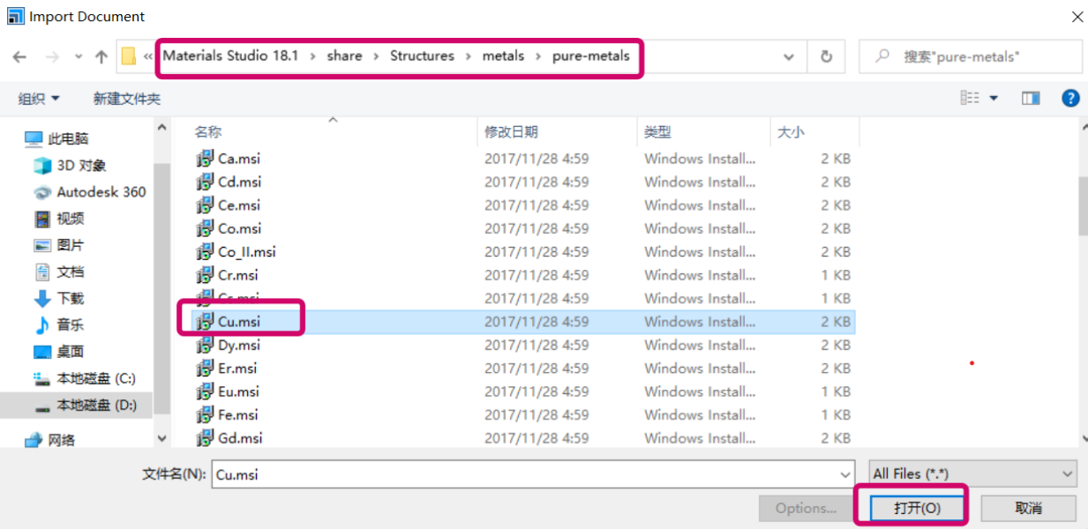Image resolution: width=1088 pixels, height=529 pixels.
Task: Create a new folder with 新建文件夹
Action: [x=125, y=98]
